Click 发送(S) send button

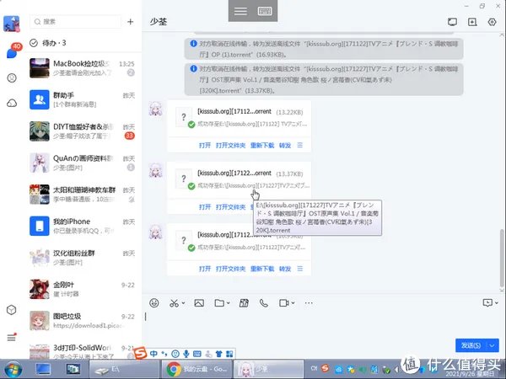(x=471, y=345)
